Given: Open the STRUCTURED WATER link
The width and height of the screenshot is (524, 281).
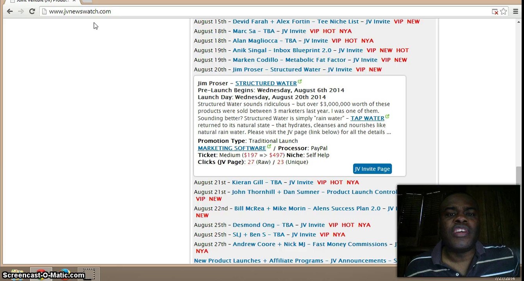Looking at the screenshot, I should click(x=266, y=83).
